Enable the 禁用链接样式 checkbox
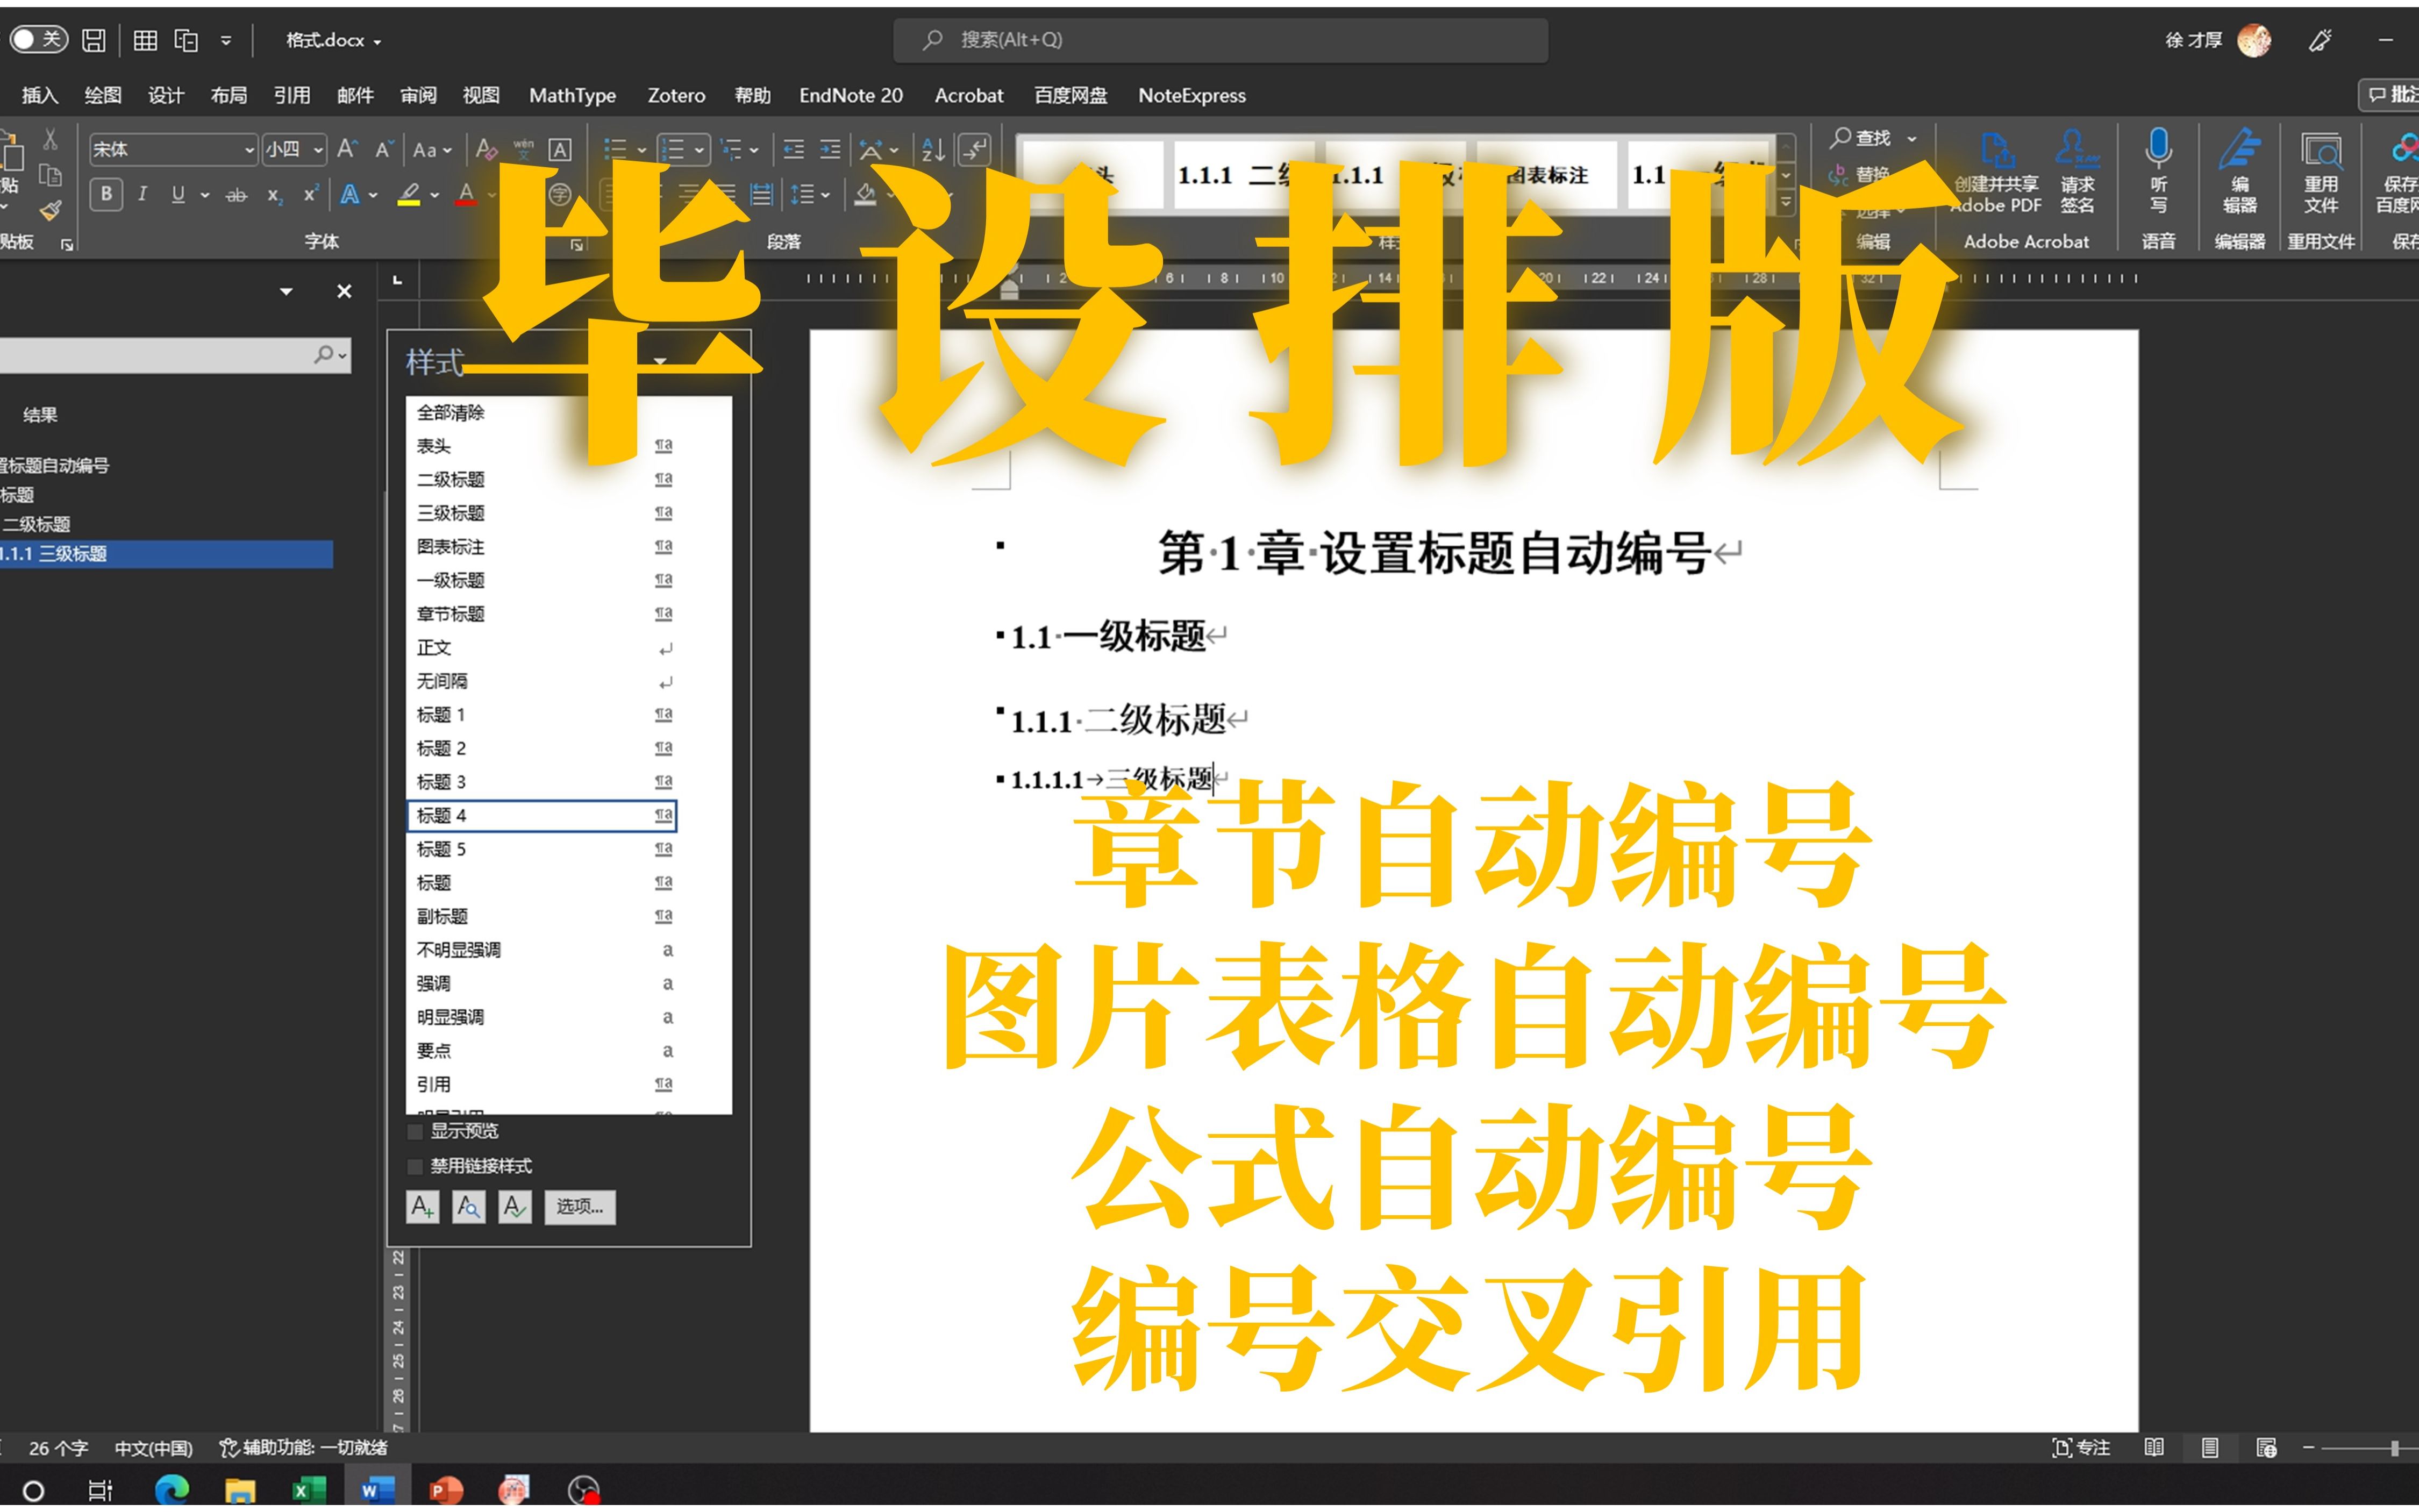The image size is (2419, 1512). point(415,1167)
